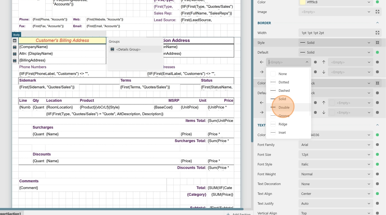386x215 pixels.
Task: Toggle the Font Style property indicator dot
Action: tap(377, 164)
